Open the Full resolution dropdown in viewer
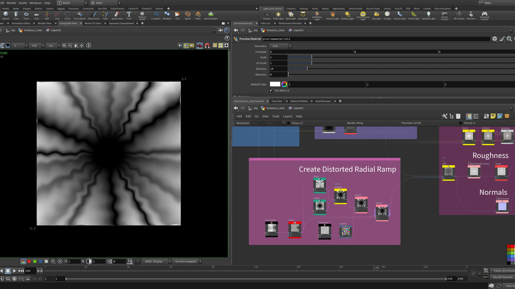This screenshot has height=289, width=515. tap(37, 46)
